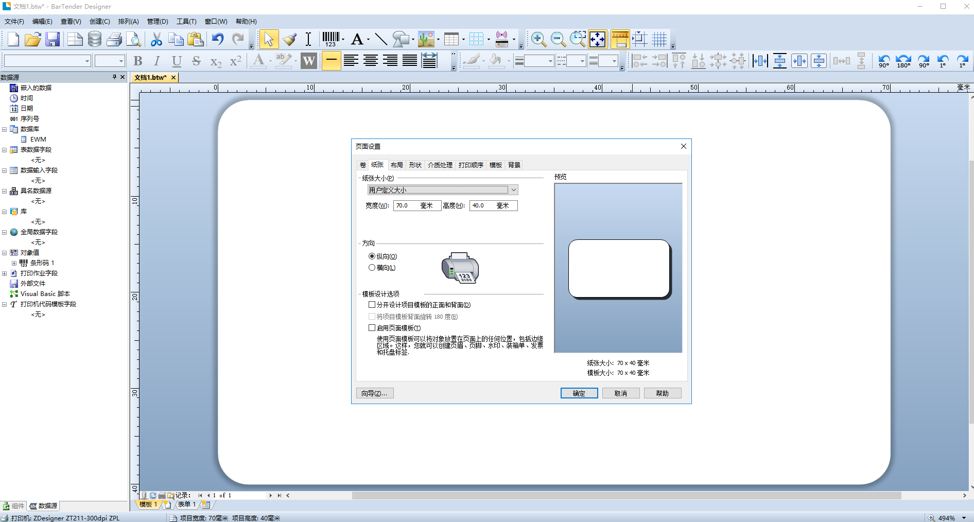The height and width of the screenshot is (522, 974).
Task: Select the text creation tool icon
Action: (357, 39)
